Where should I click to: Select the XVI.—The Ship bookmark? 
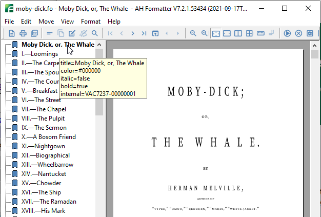pos(41,192)
